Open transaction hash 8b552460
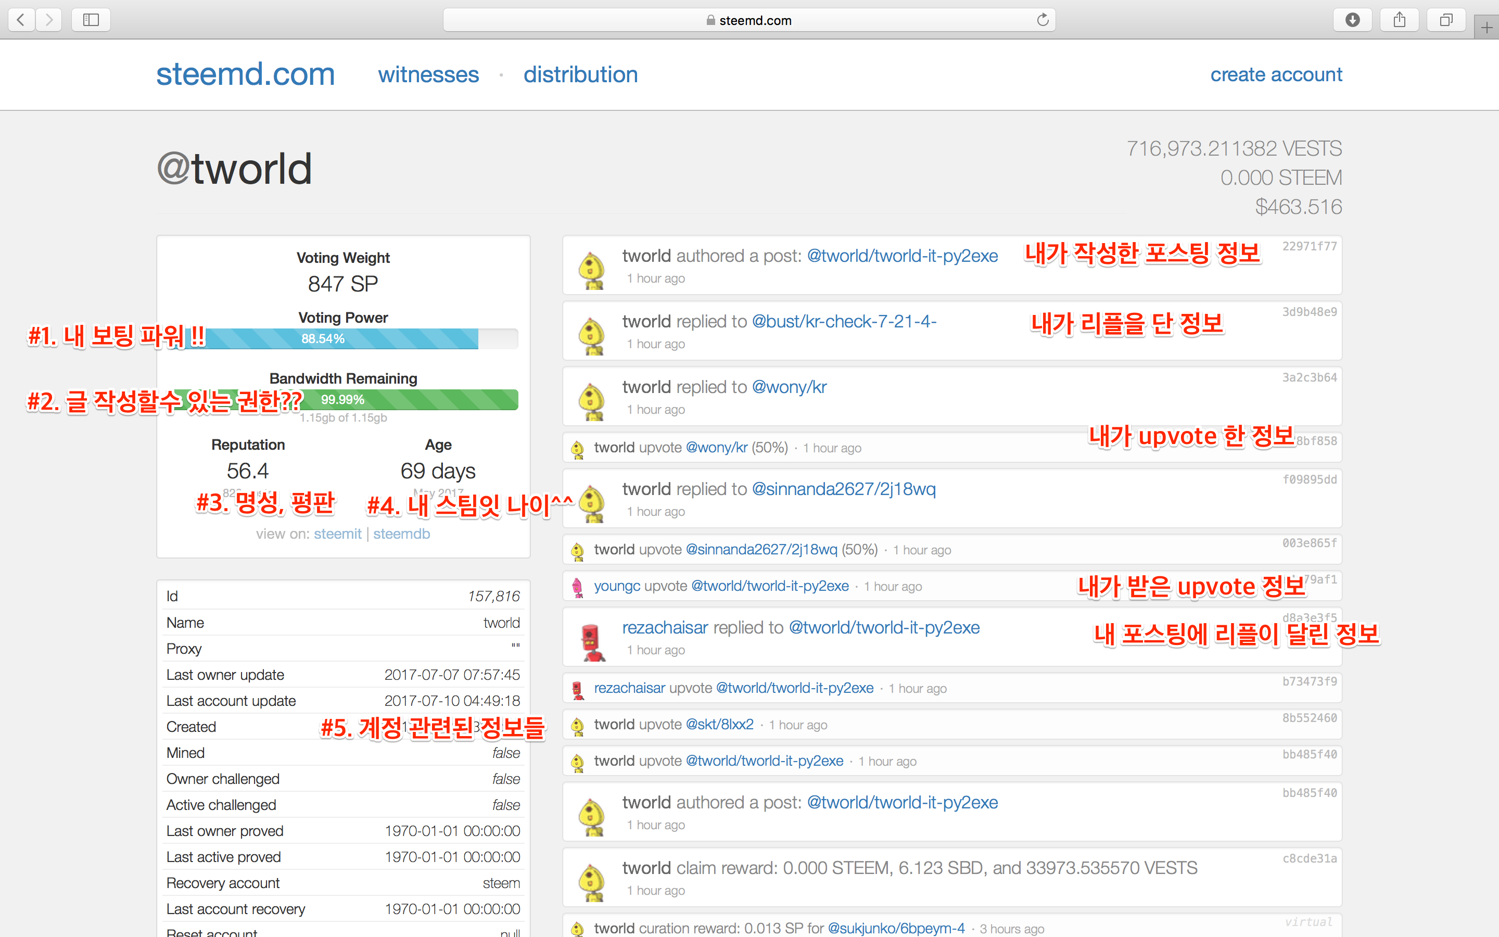The image size is (1499, 937). (x=1310, y=718)
